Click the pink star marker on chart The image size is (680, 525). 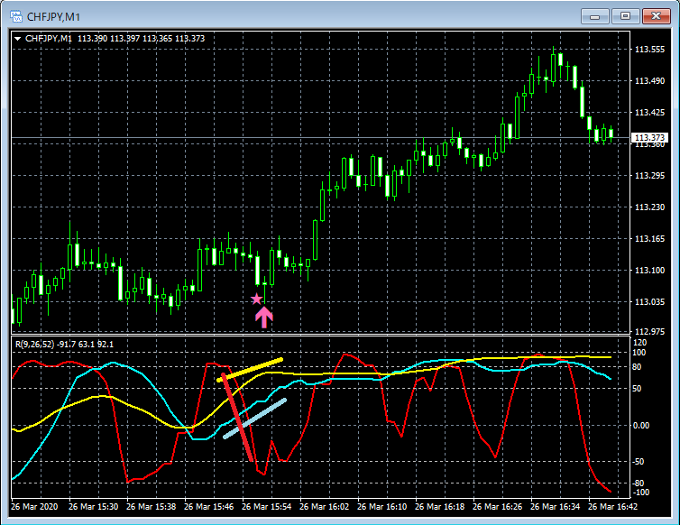[257, 299]
